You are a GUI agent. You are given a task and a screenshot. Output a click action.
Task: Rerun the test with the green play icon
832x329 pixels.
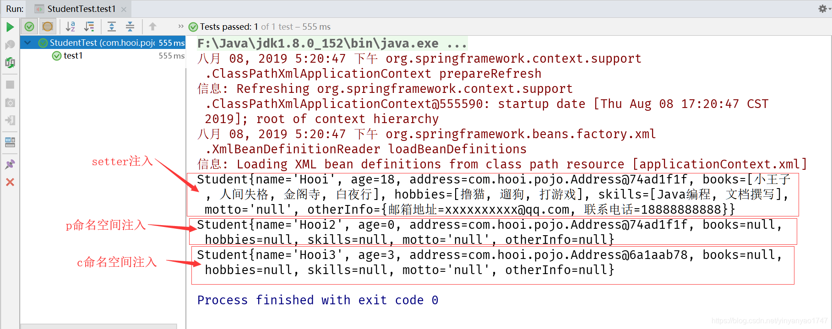pyautogui.click(x=10, y=27)
